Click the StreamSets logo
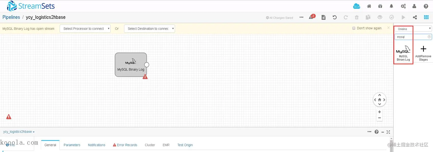 tap(31, 6)
